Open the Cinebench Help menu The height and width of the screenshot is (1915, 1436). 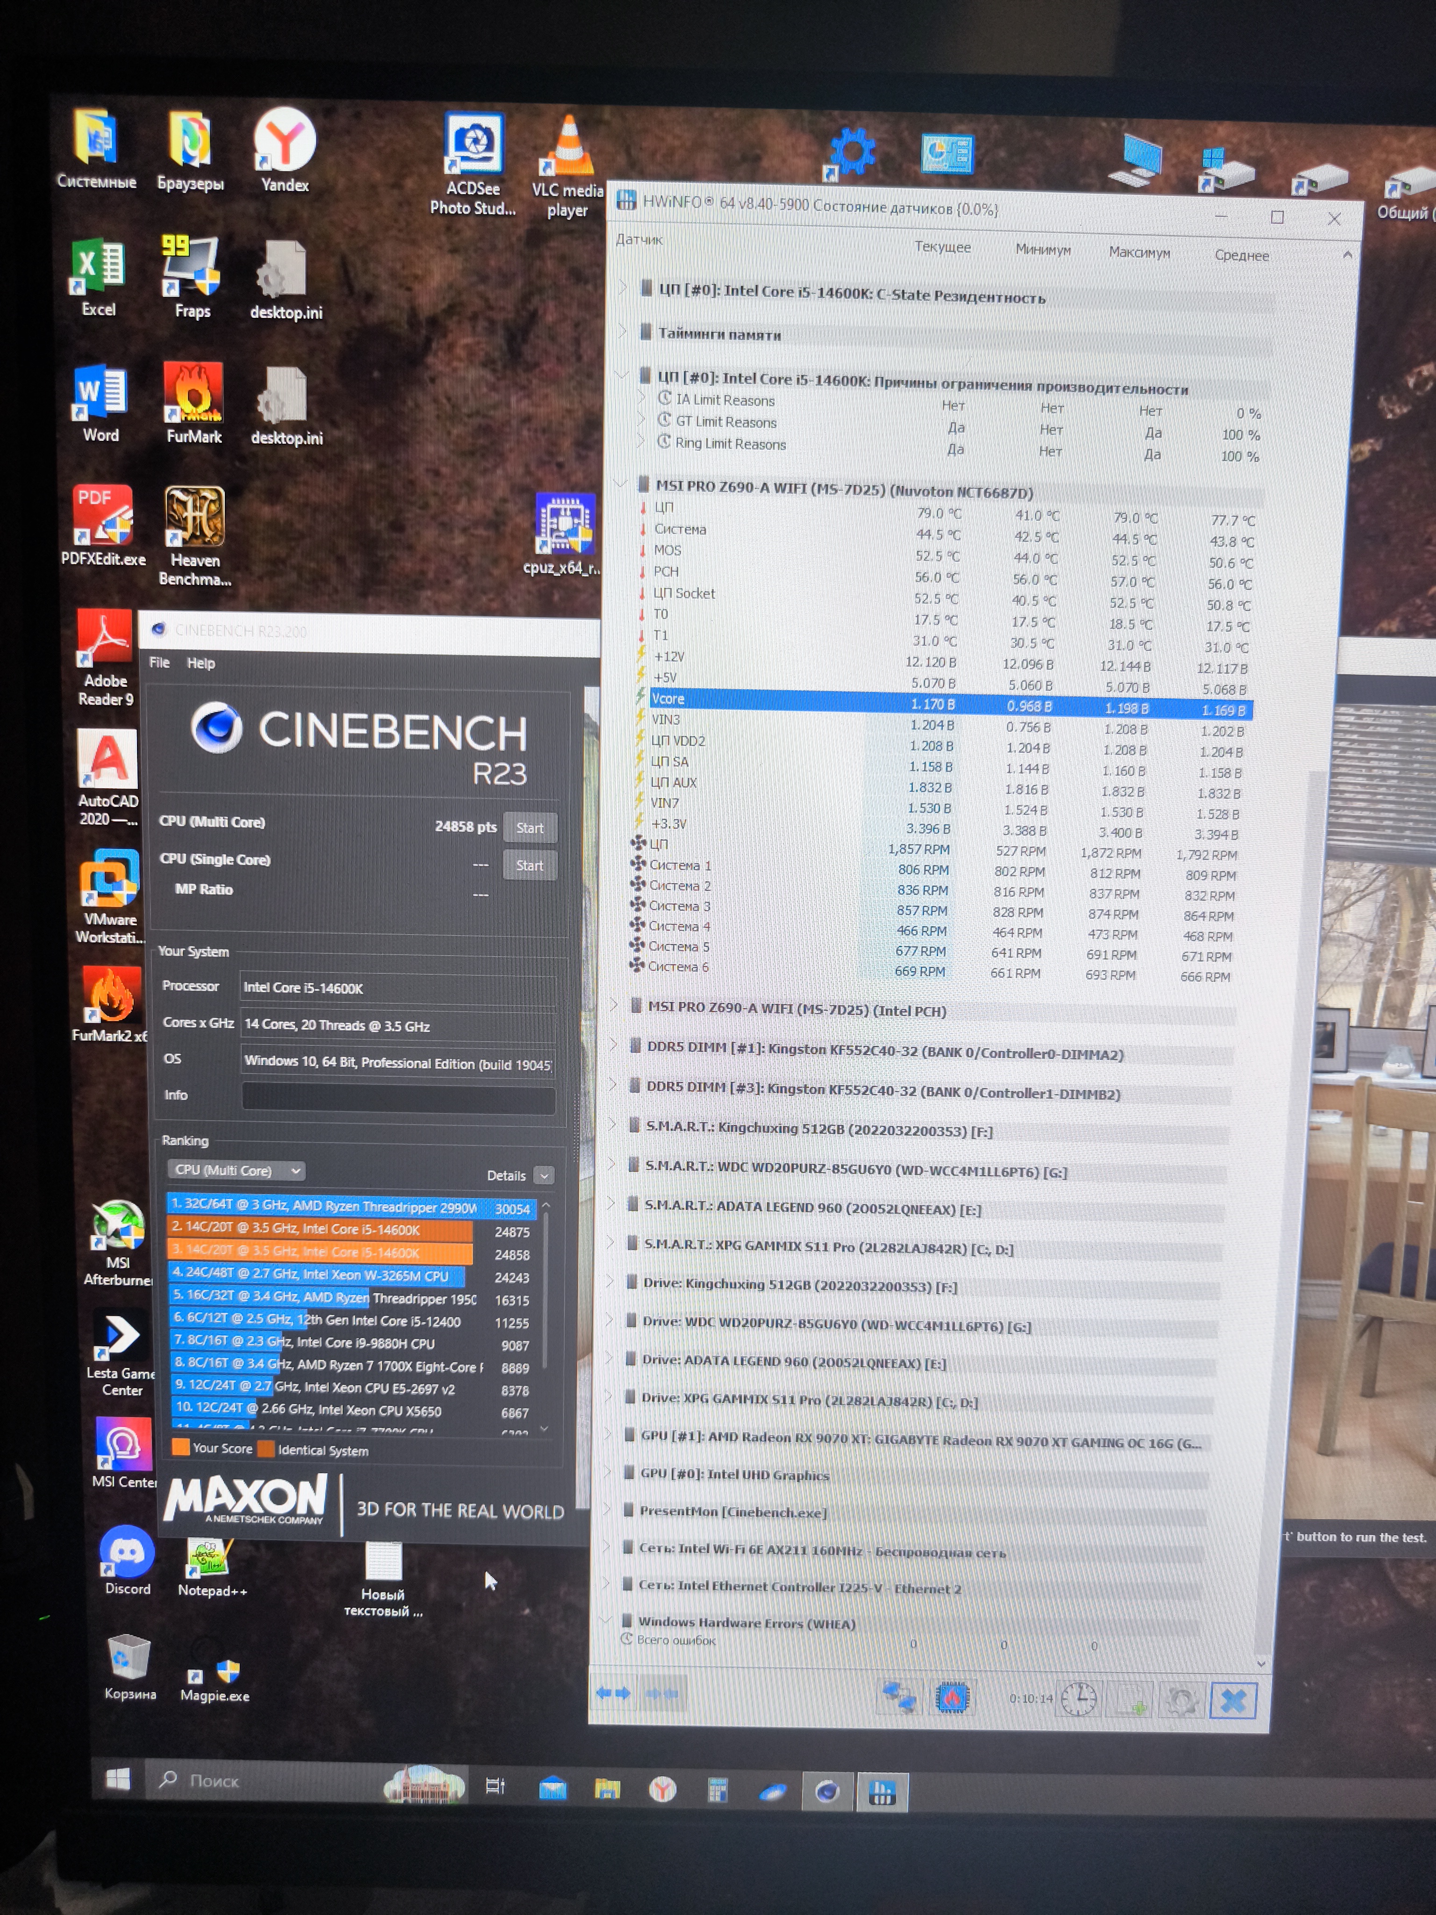click(x=201, y=663)
